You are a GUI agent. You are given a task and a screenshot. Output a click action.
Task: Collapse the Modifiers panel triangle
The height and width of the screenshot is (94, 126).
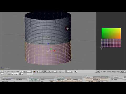pos(112,77)
